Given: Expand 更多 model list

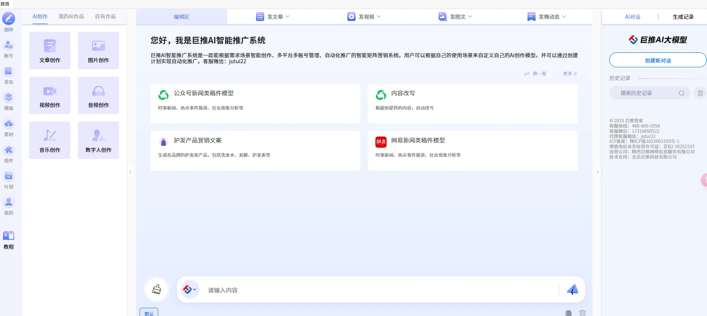Looking at the screenshot, I should point(570,74).
